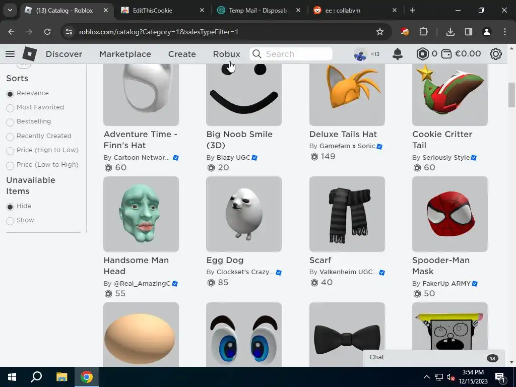Open the Cartoon Networ... creator link
The image size is (516, 387).
tap(142, 158)
